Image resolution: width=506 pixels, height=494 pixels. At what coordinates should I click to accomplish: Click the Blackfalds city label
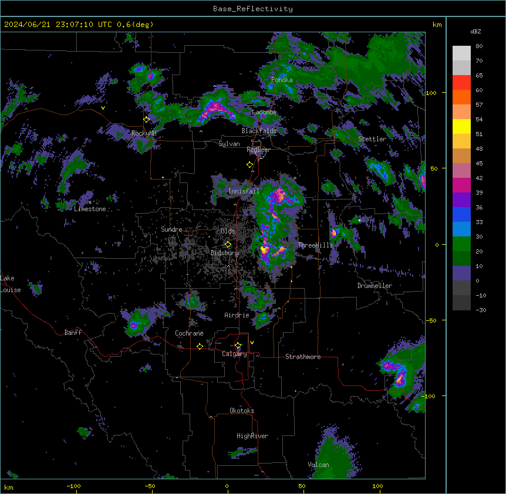point(259,131)
